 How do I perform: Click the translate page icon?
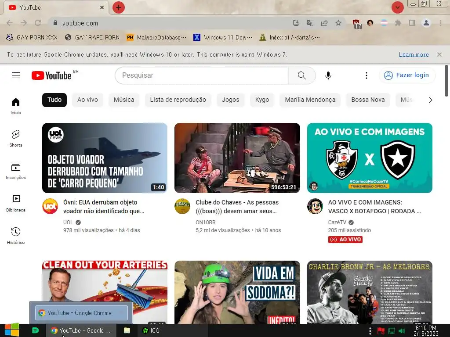tap(310, 23)
